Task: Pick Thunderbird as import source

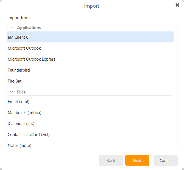Action: click(x=90, y=70)
